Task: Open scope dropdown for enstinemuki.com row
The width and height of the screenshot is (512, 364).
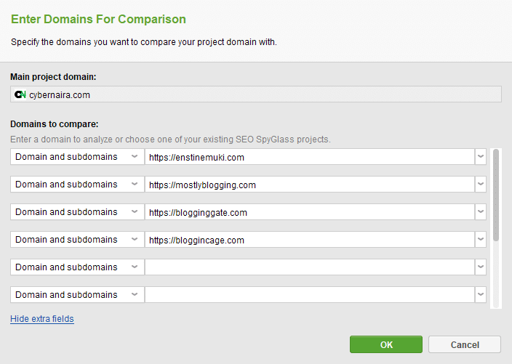Action: 77,157
